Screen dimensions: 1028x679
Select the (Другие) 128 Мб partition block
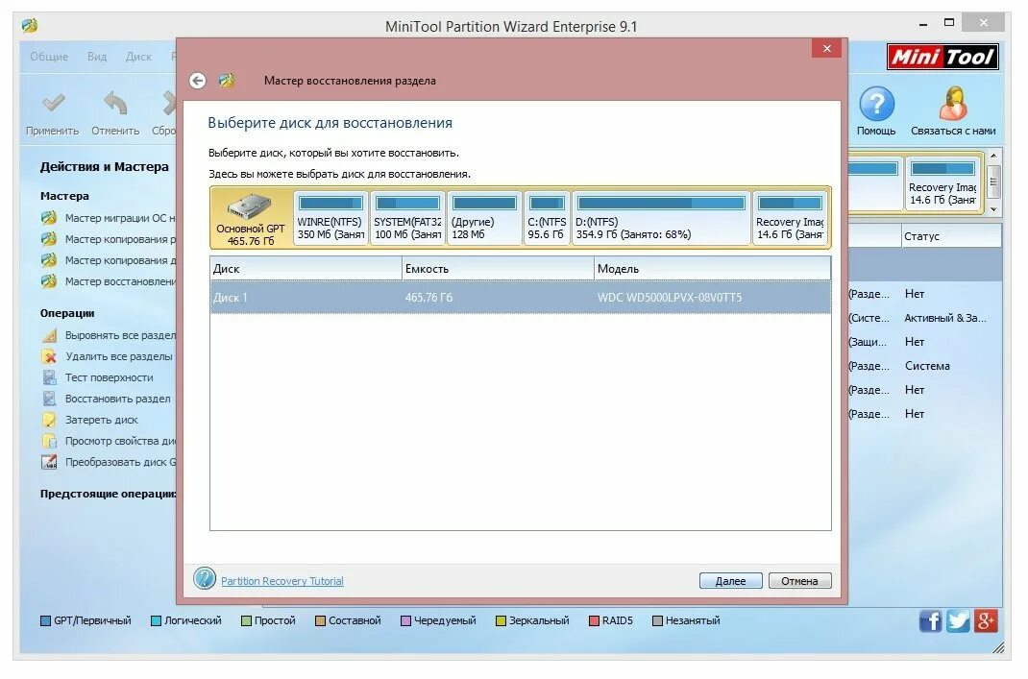(484, 218)
